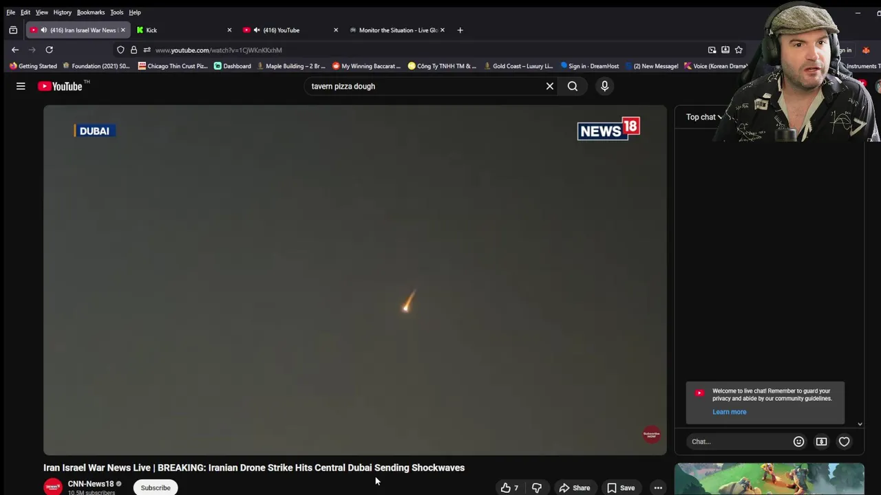Share the News18 live video
The height and width of the screenshot is (495, 881).
click(575, 487)
